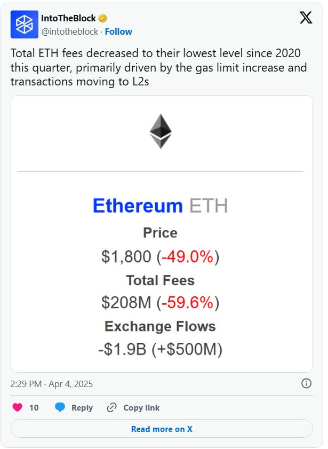Click the IntoTheBlock profile avatar

click(x=24, y=25)
